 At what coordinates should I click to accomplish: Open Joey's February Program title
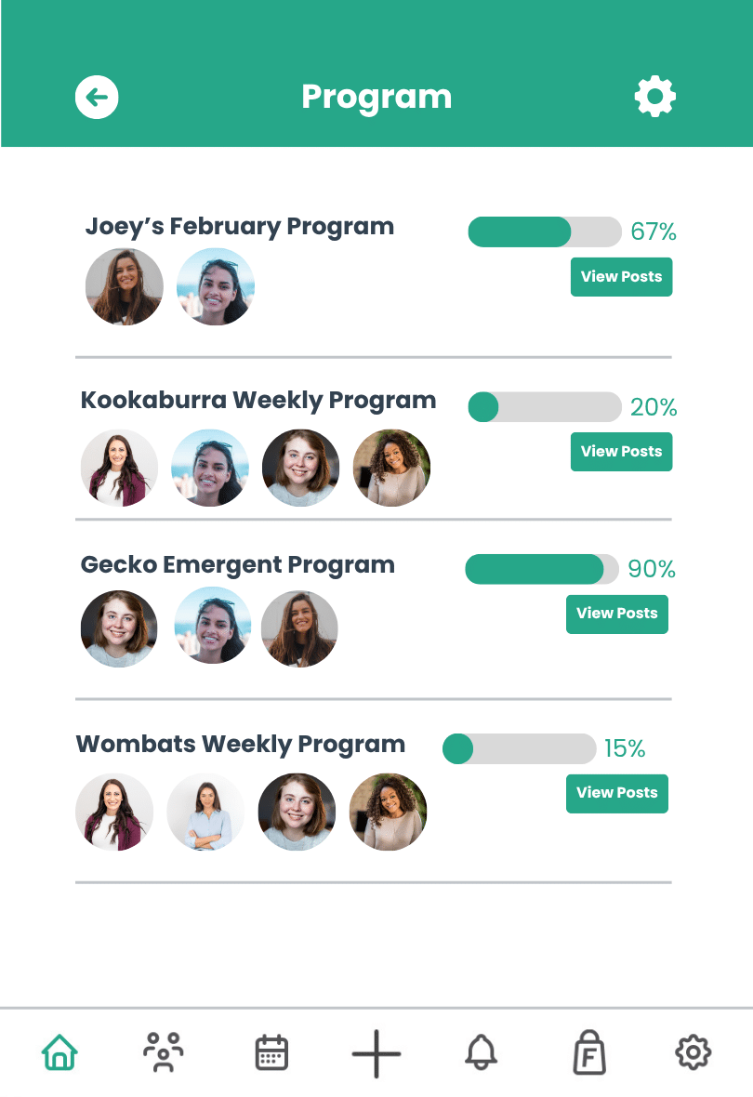[x=240, y=226]
